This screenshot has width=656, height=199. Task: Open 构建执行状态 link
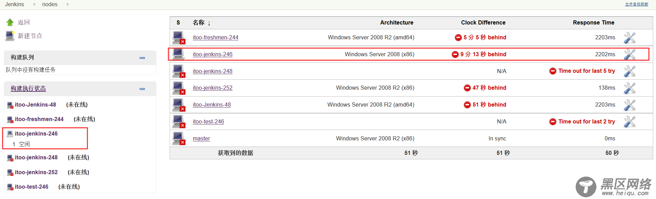pos(28,89)
